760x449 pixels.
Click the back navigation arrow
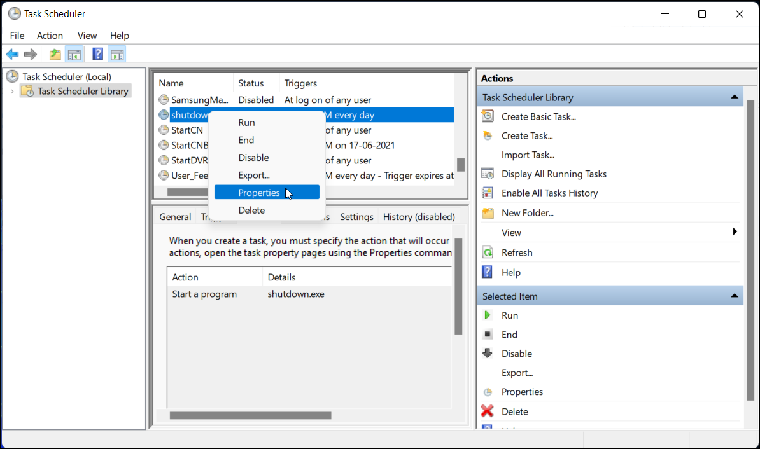point(11,54)
